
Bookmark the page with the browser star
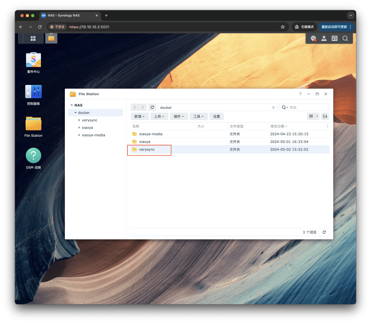click(x=283, y=27)
